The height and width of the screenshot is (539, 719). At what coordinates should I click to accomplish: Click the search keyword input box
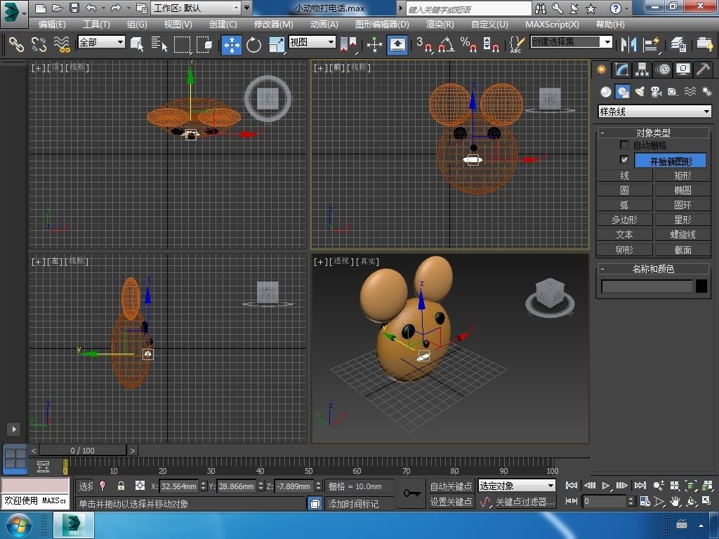[468, 9]
